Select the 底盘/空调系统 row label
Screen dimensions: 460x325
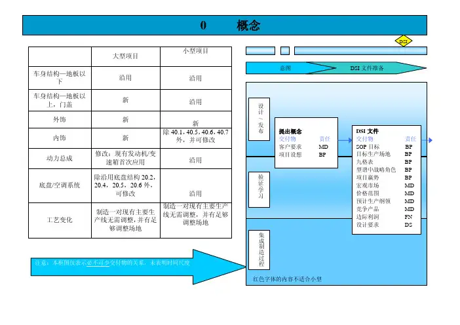tap(58, 185)
